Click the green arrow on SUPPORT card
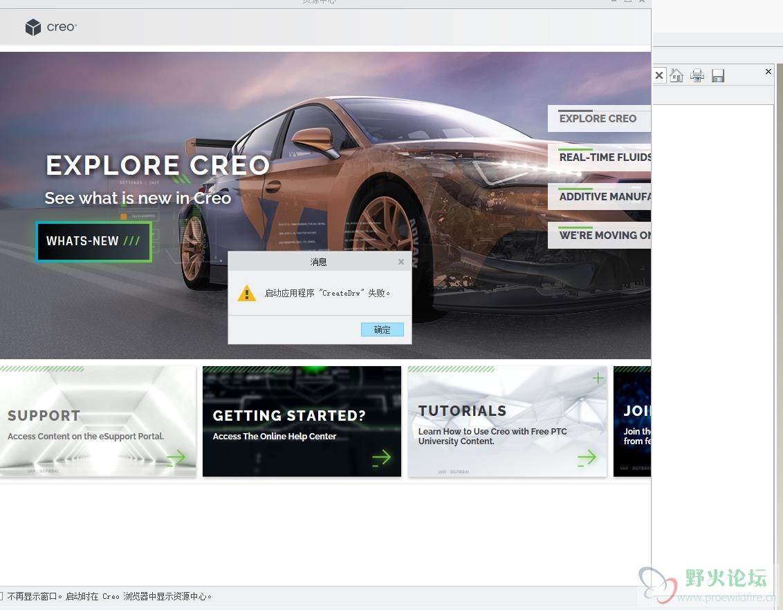This screenshot has height=610, width=783. pyautogui.click(x=176, y=457)
